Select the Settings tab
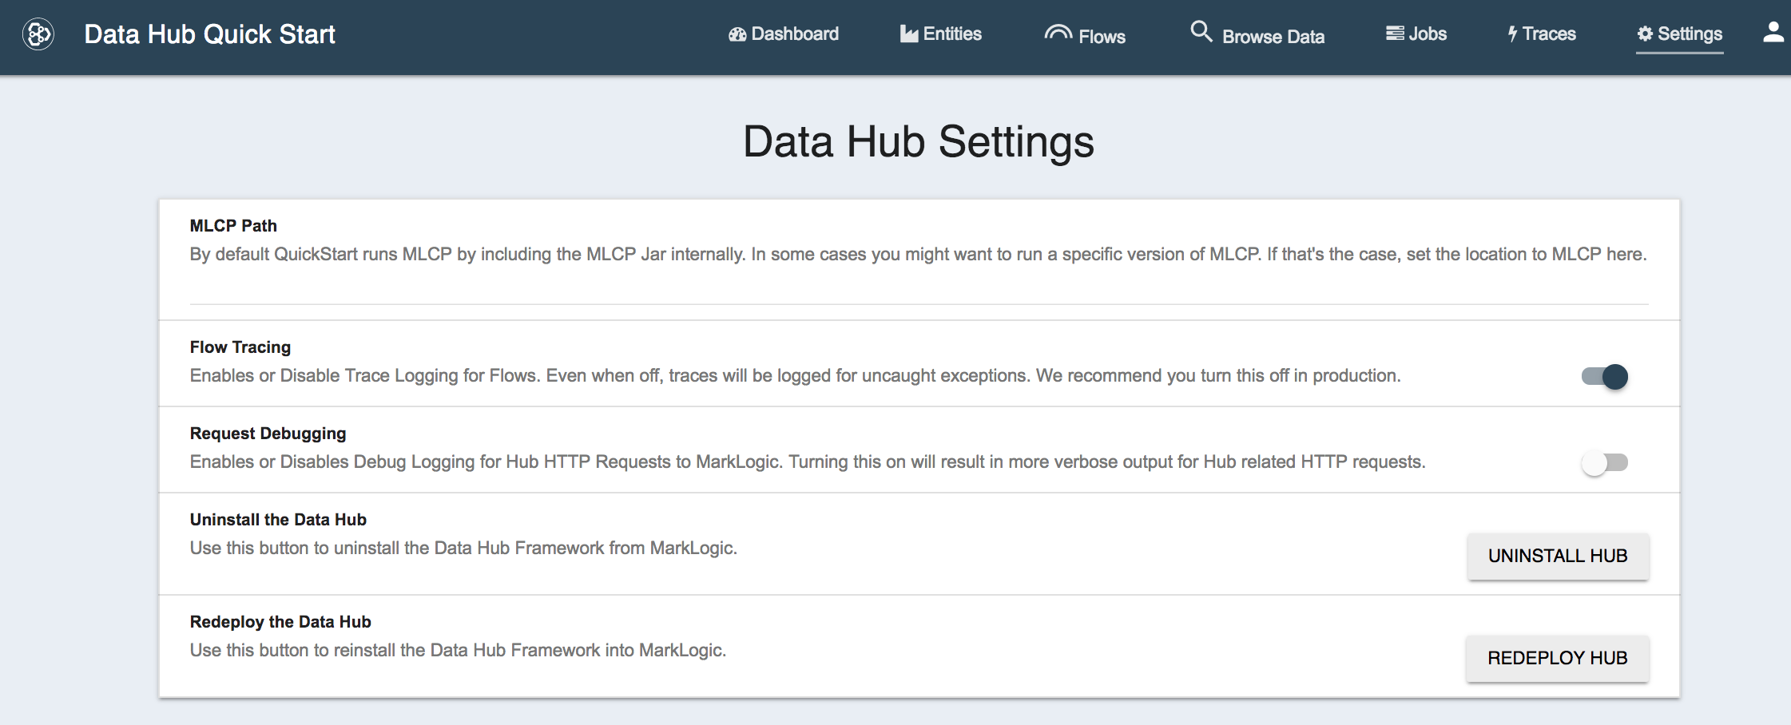 [1679, 34]
